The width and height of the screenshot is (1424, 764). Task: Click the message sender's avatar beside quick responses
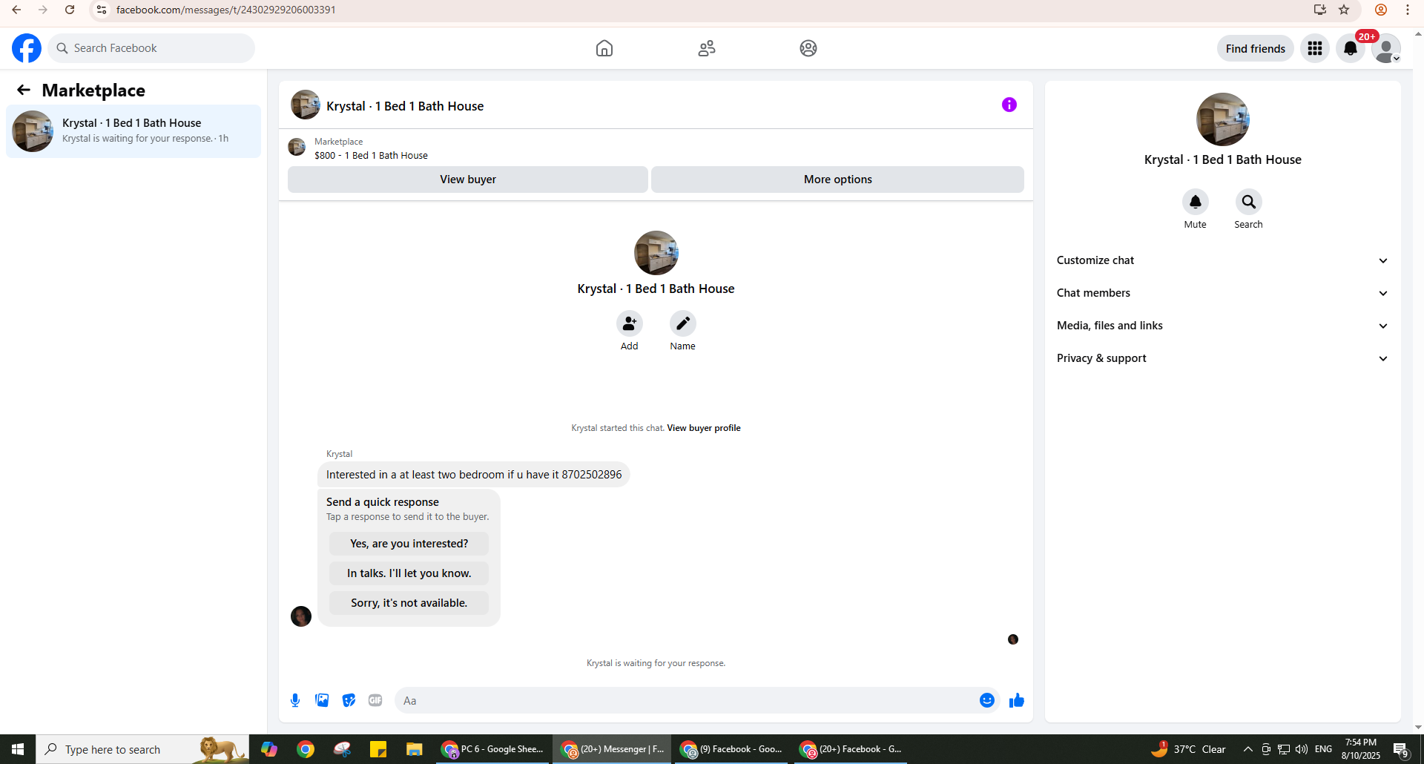pyautogui.click(x=301, y=616)
